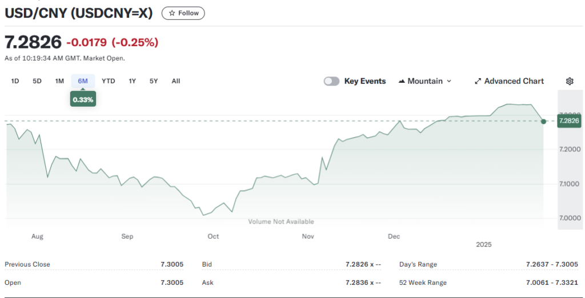The width and height of the screenshot is (585, 298).
Task: Select the 6M time range
Action: [x=83, y=81]
